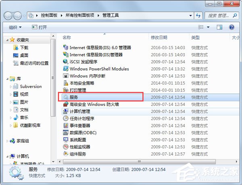Collapse the 库 group
This screenshot has width=242, height=185.
[x=7, y=79]
